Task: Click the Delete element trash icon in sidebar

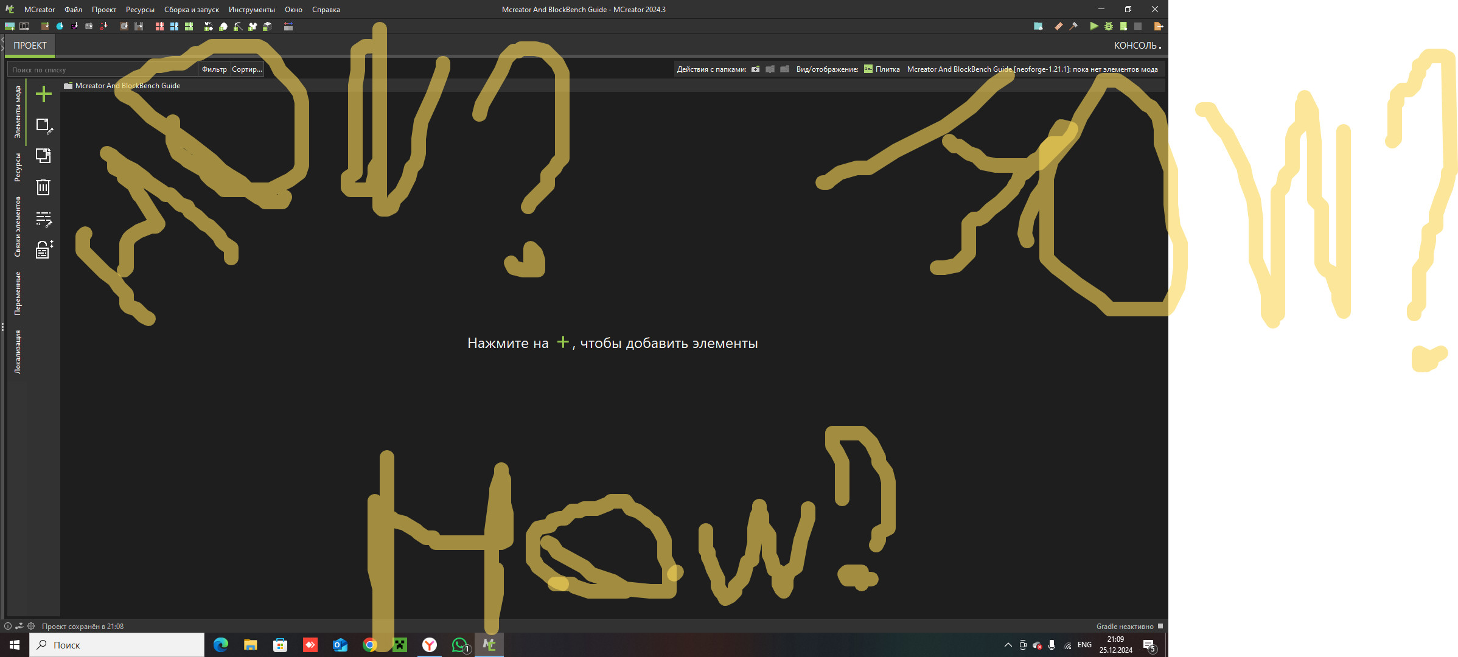Action: click(43, 187)
